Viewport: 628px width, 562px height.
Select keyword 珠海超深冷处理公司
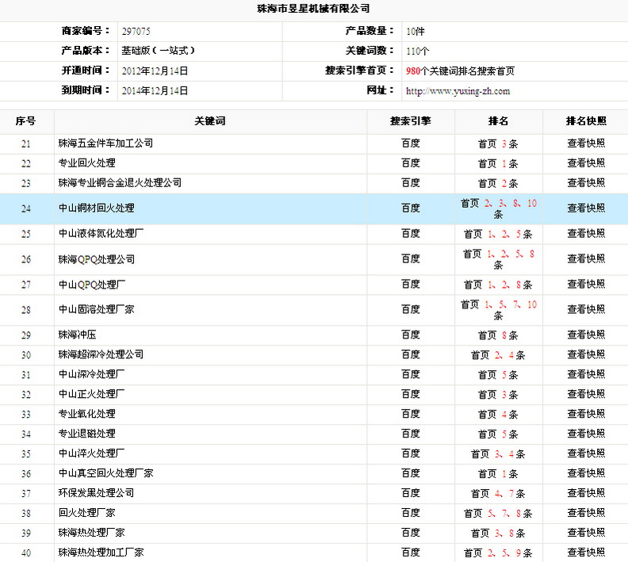click(101, 354)
